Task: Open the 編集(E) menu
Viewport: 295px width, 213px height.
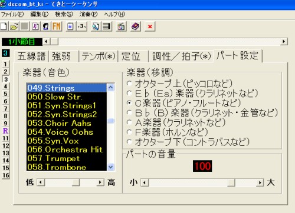Action: click(x=40, y=14)
